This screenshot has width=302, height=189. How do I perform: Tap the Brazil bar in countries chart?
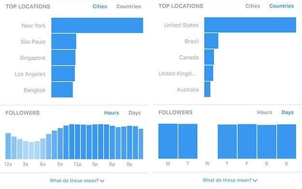[211, 41]
